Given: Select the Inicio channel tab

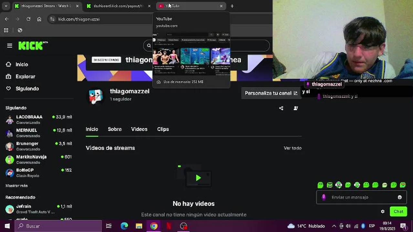Looking at the screenshot, I should (92, 129).
